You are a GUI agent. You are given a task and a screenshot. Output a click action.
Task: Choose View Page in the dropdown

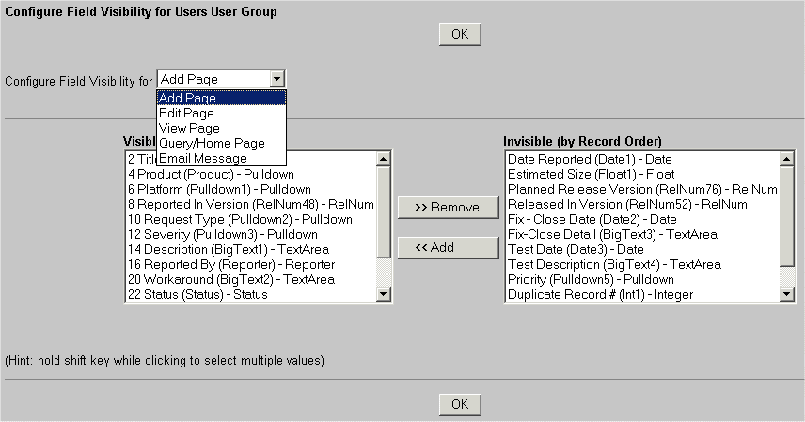pos(189,128)
